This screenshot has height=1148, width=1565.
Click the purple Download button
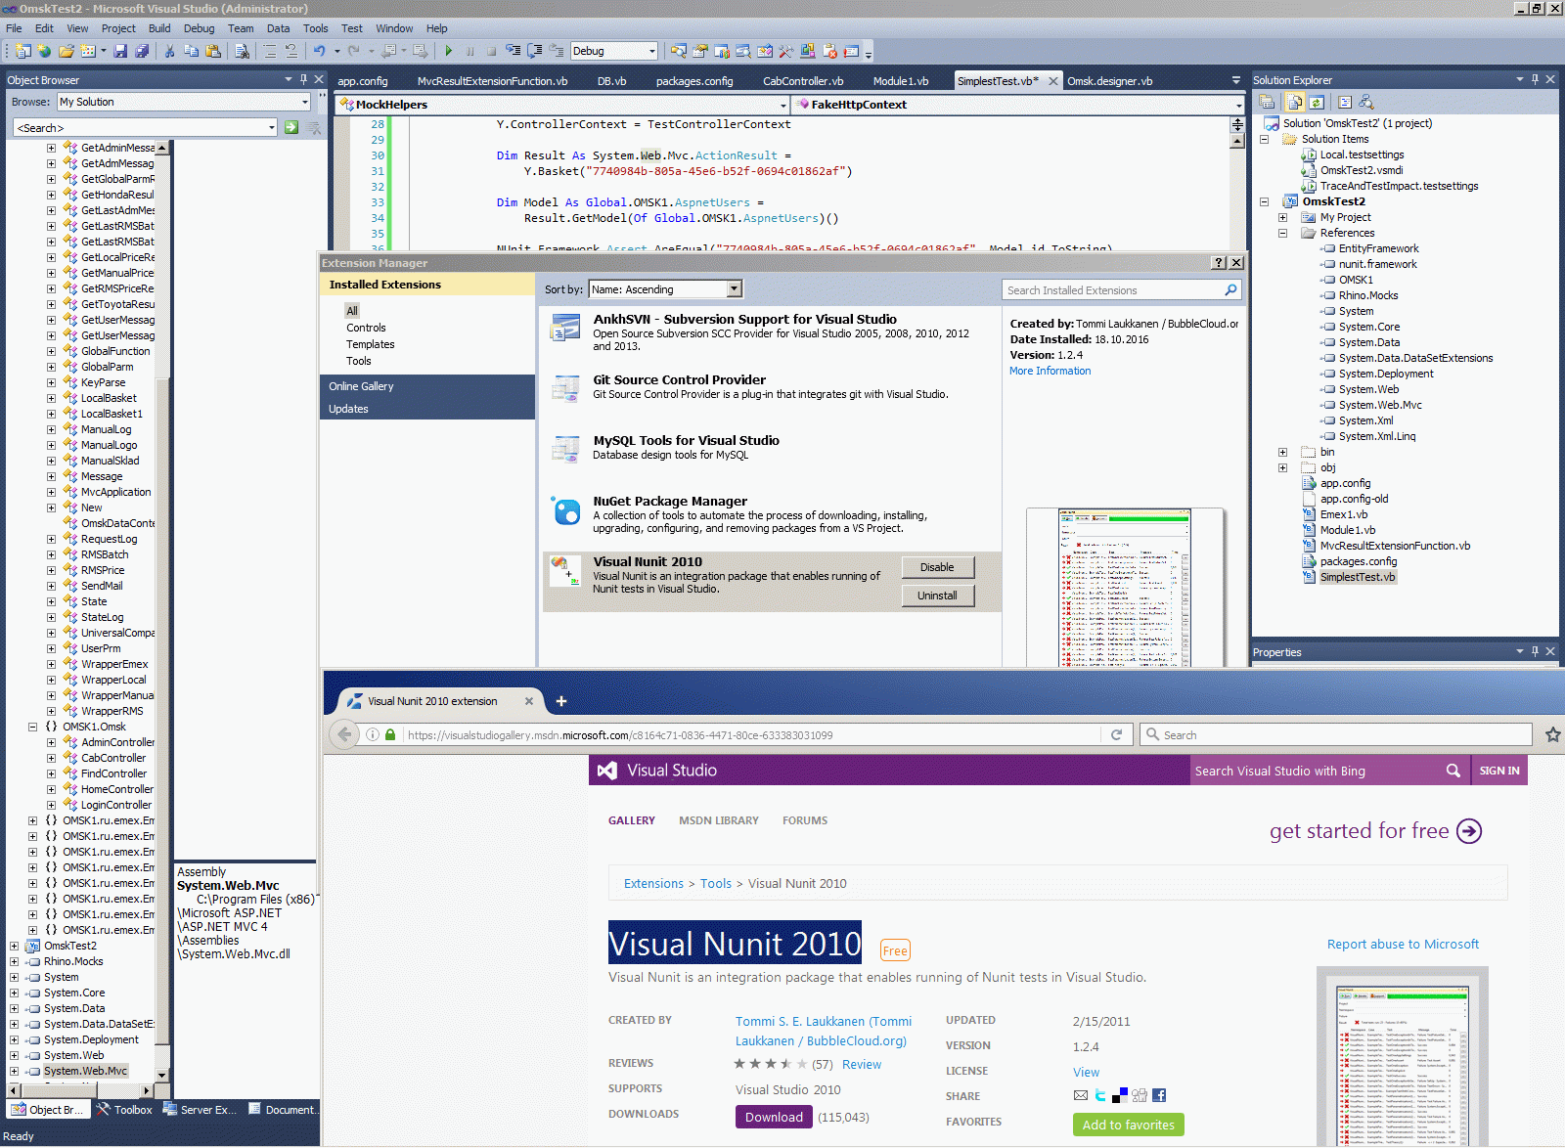[774, 1117]
